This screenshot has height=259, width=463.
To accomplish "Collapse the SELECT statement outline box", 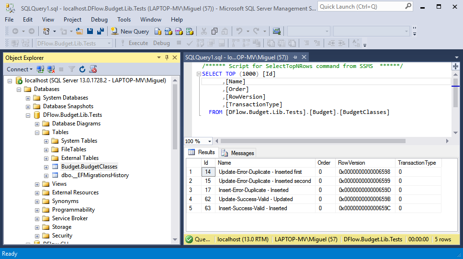I will (x=199, y=74).
